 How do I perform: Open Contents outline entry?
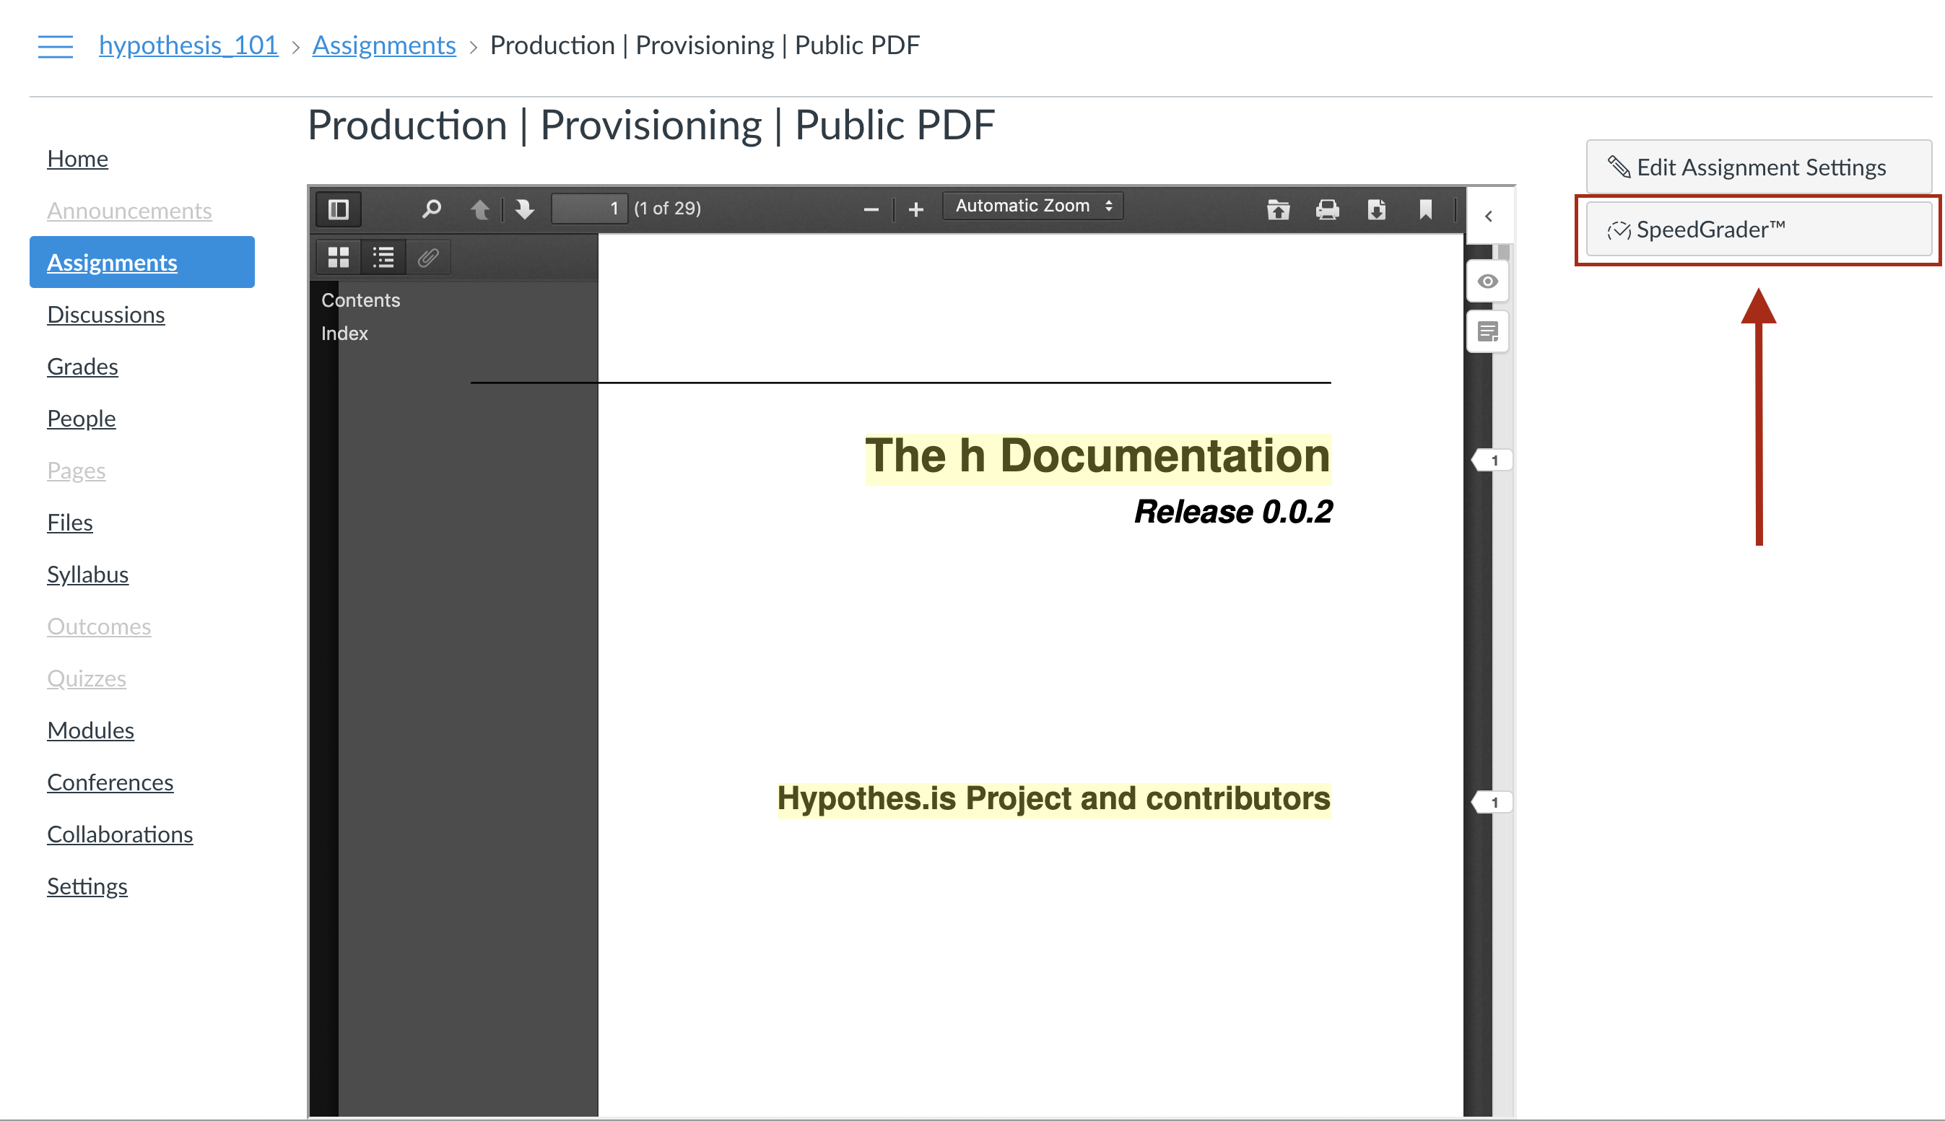pyautogui.click(x=360, y=300)
